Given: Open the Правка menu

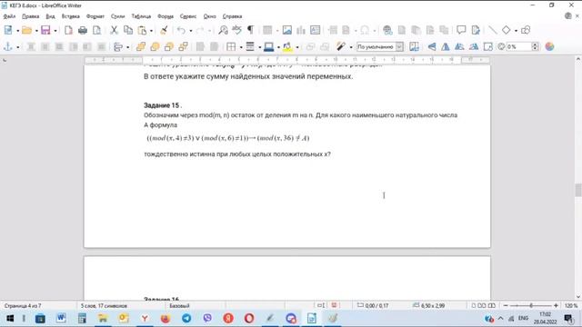Looking at the screenshot, I should 30,16.
